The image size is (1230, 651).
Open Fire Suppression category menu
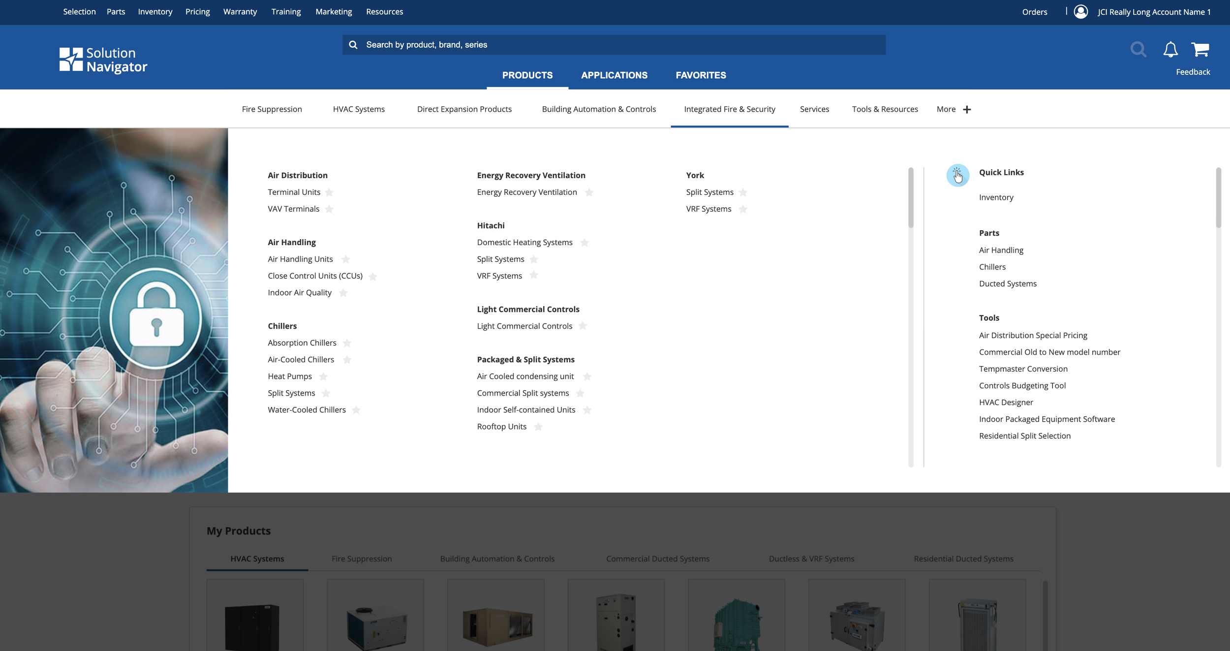(x=272, y=109)
